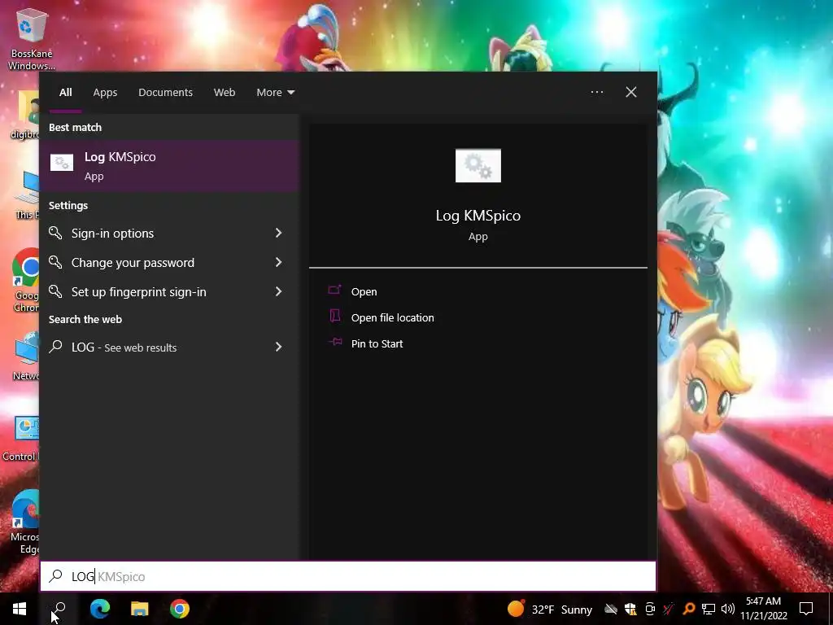Open the Windows Start menu
Screen dimensions: 833x625
[20, 609]
